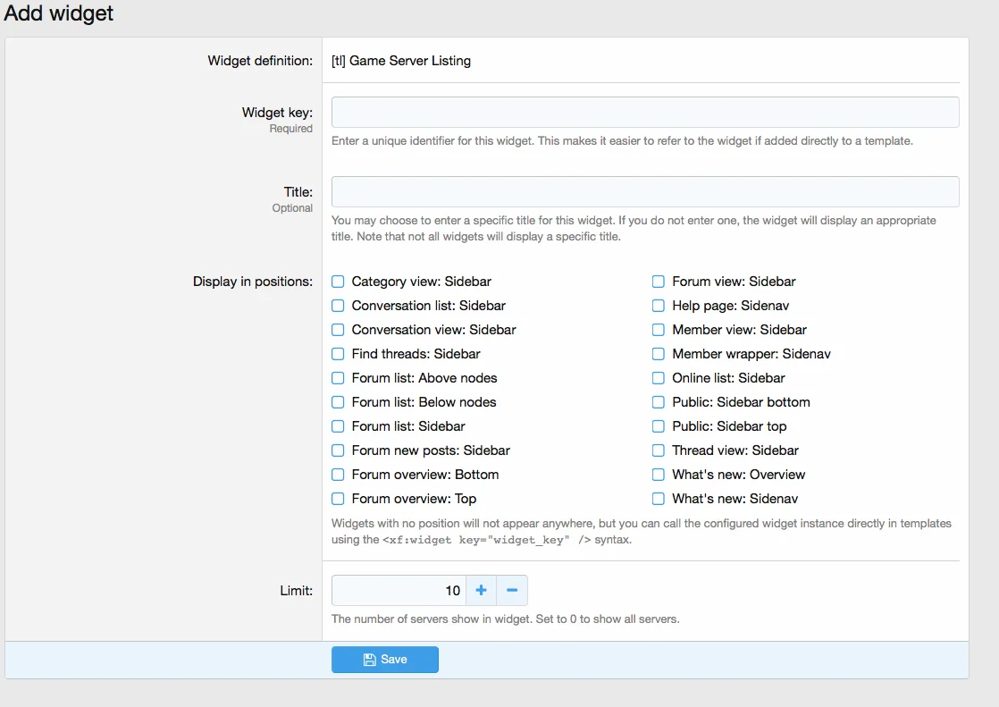Image resolution: width=999 pixels, height=707 pixels.
Task: Enable Help page: Sidenav checkbox
Action: pos(659,306)
